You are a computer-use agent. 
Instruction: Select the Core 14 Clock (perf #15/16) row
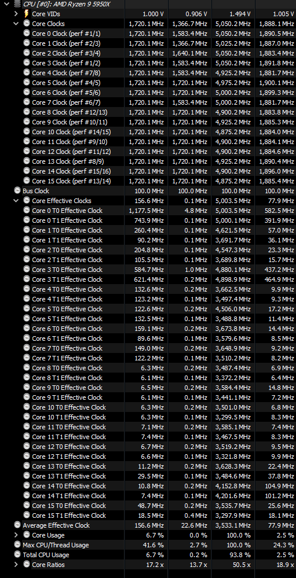[148, 171]
